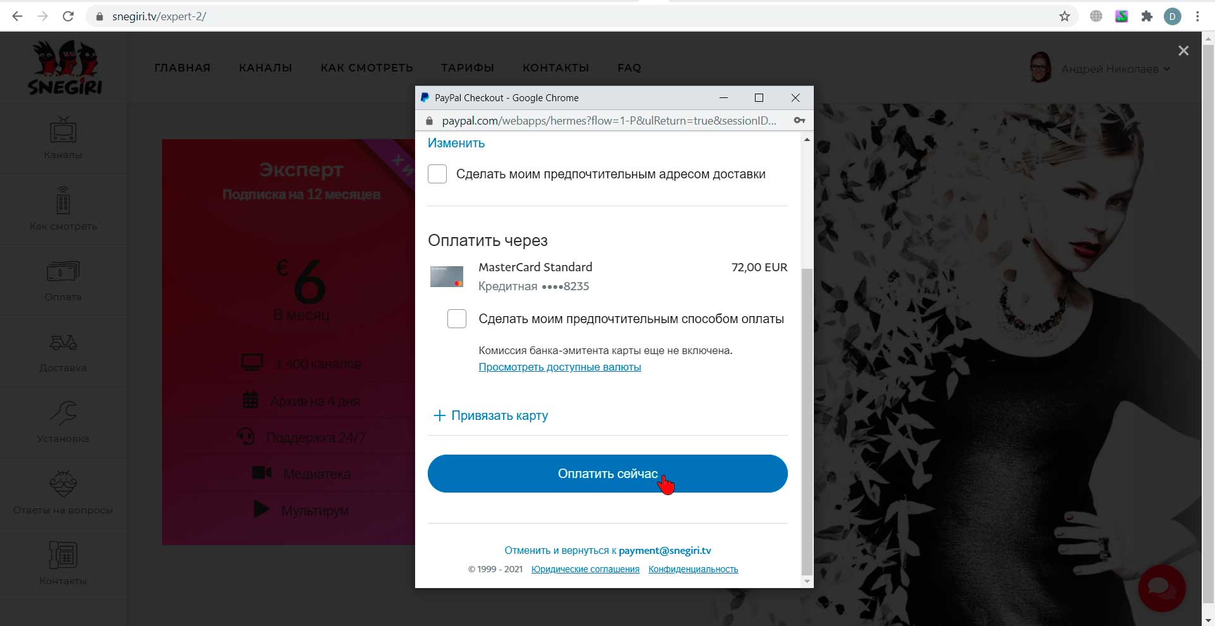Check preferred payment method checkbox
The image size is (1215, 626).
[x=457, y=319]
